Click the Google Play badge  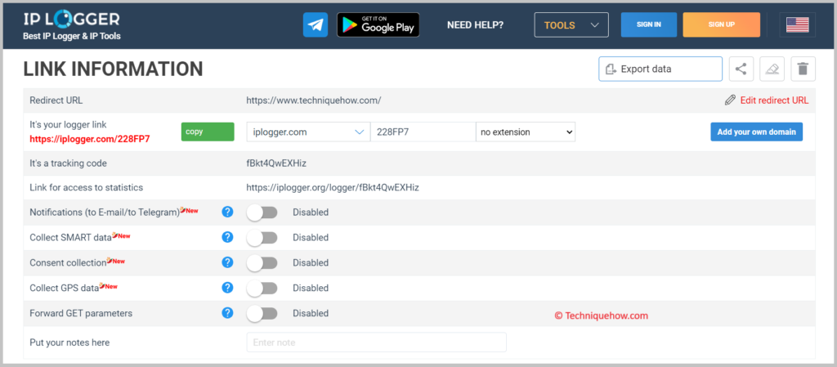378,25
